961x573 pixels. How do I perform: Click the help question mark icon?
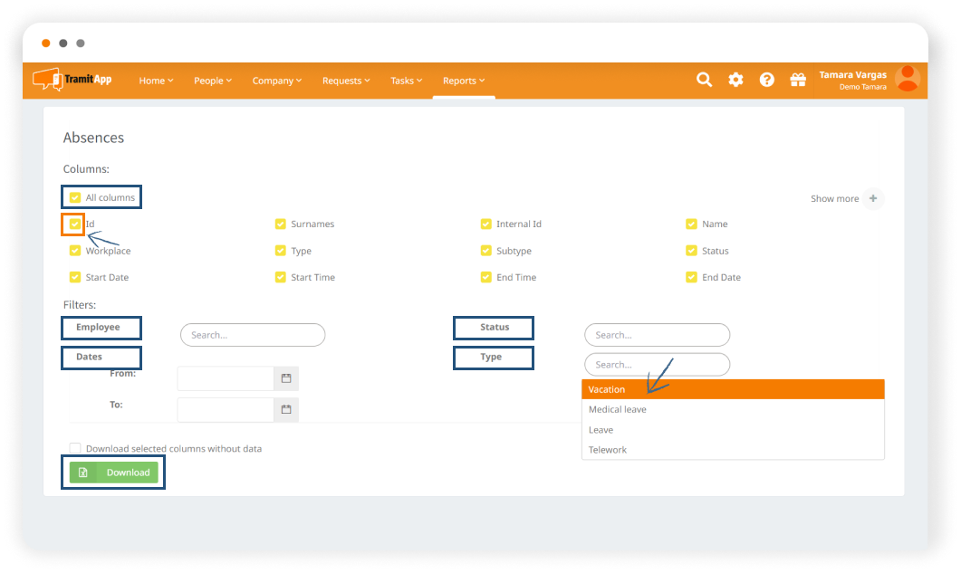(x=767, y=80)
